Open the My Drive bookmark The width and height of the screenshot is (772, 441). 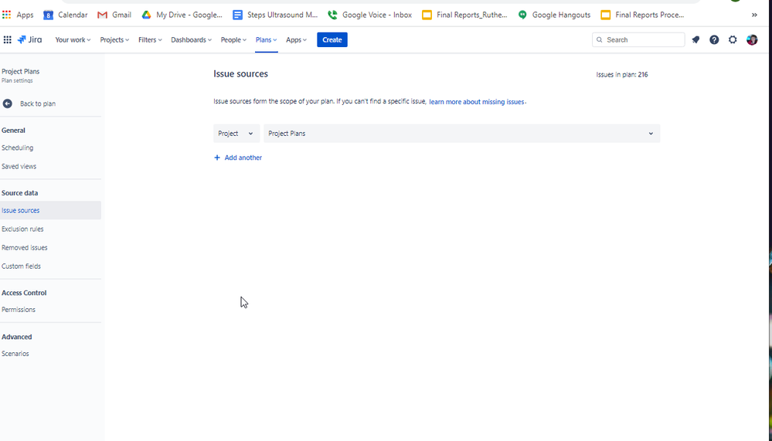pos(182,15)
